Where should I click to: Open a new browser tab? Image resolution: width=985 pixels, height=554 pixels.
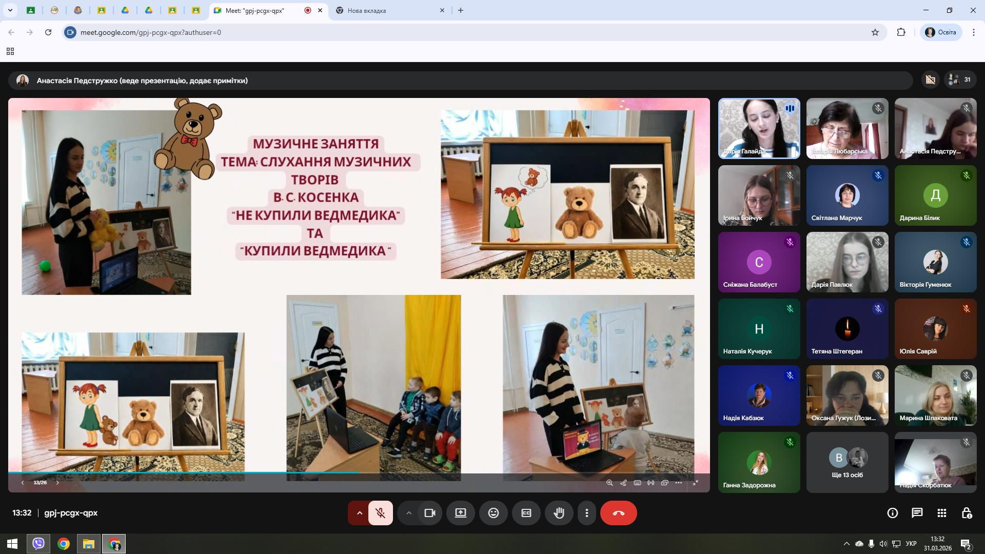coord(461,10)
